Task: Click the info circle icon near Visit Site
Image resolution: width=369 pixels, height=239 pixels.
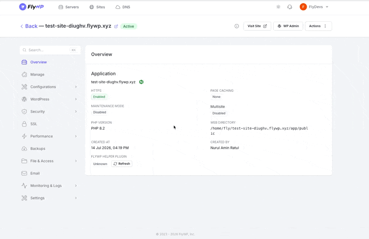Action: [x=237, y=26]
